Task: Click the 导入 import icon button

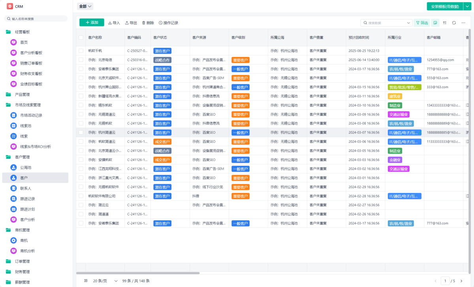Action: pos(114,23)
